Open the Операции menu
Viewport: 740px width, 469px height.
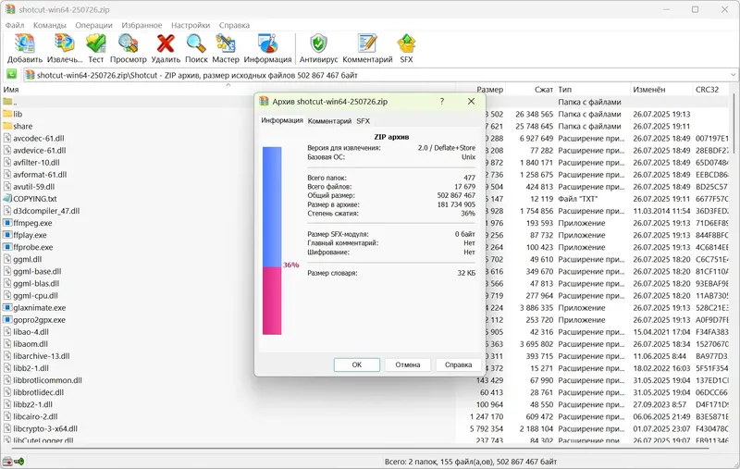coord(94,25)
